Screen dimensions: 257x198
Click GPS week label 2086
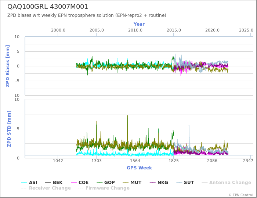(212, 161)
